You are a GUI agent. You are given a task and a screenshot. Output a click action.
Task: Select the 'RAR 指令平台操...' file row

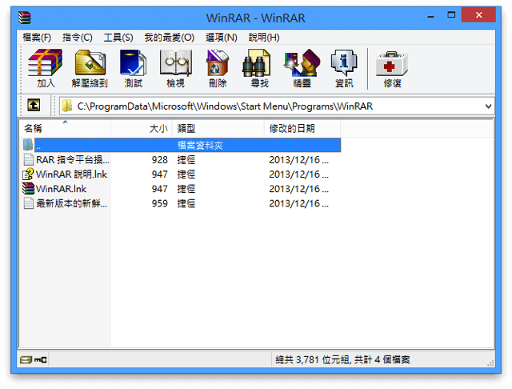182,160
